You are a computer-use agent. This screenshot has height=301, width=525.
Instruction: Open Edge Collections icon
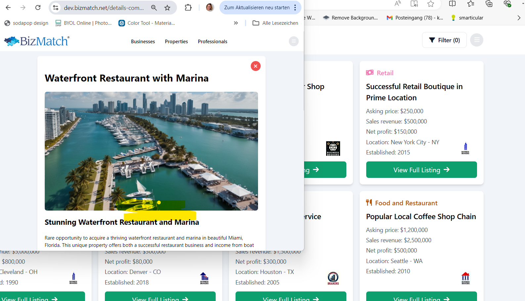click(489, 4)
